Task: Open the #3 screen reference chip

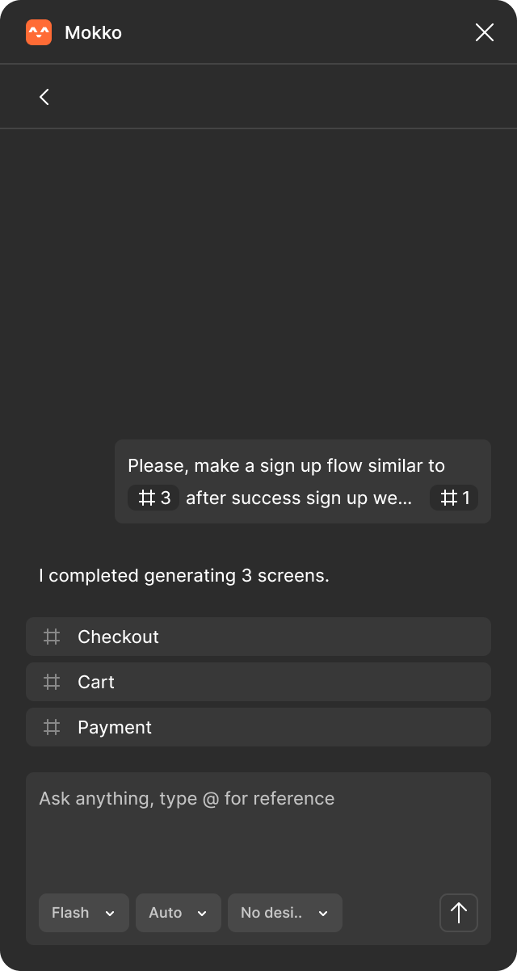Action: (x=153, y=498)
